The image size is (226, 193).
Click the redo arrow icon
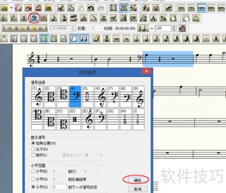tap(101, 8)
